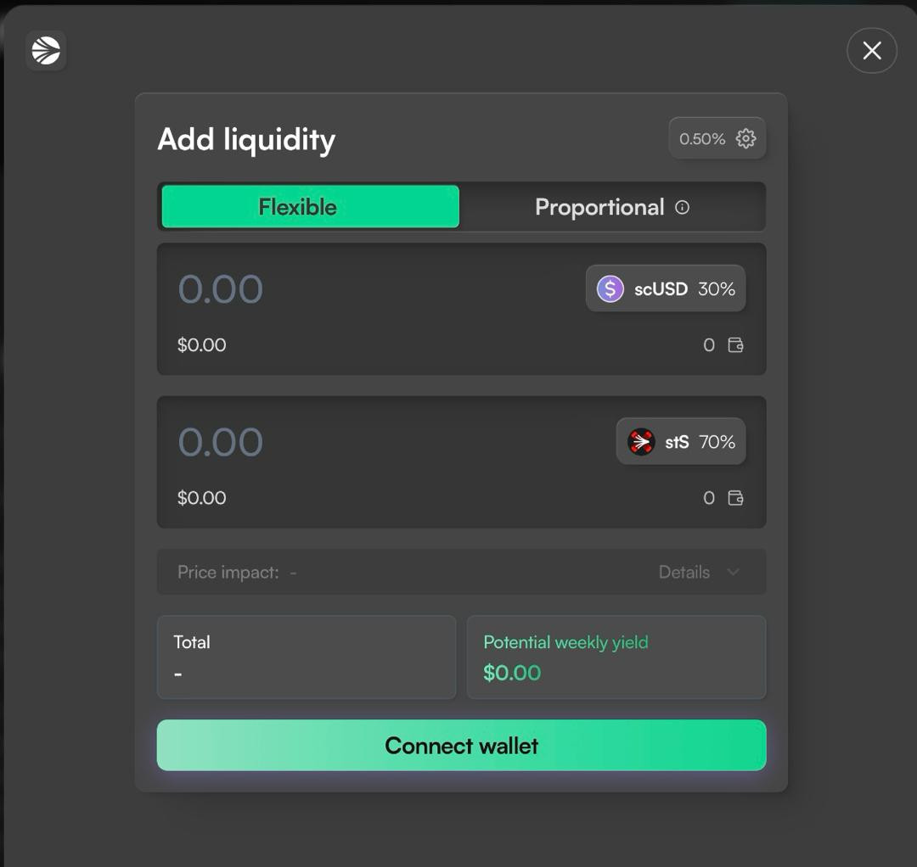This screenshot has width=917, height=867.
Task: Select the Flexible liquidity mode
Action: point(310,207)
